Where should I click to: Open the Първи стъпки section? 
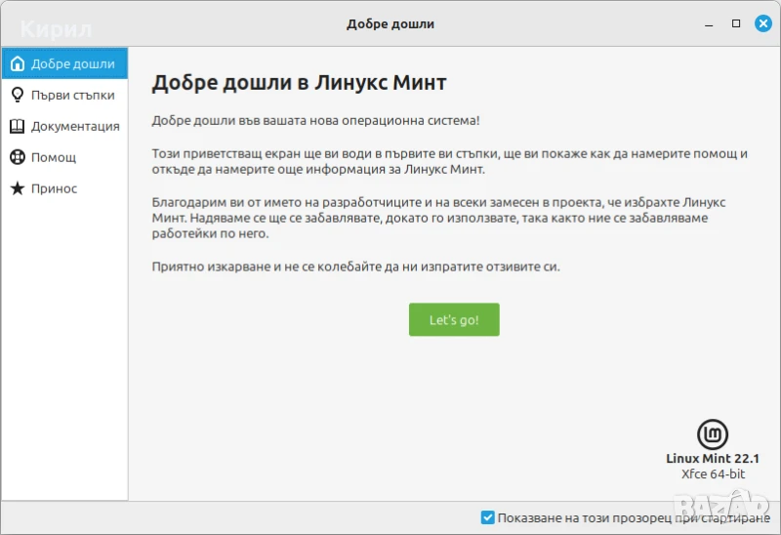(x=72, y=95)
